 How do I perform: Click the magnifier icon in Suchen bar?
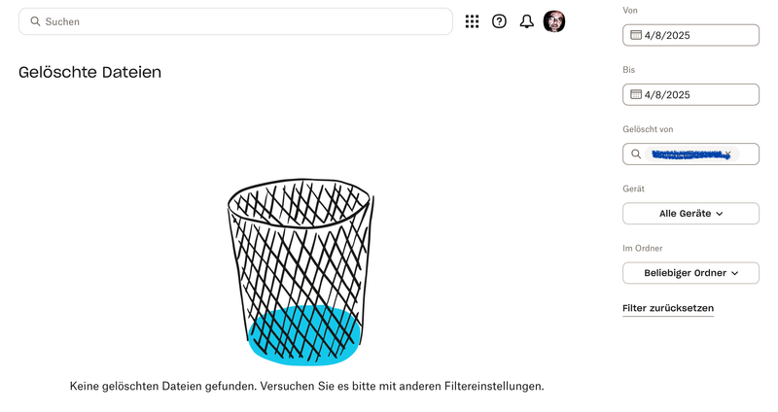point(35,21)
